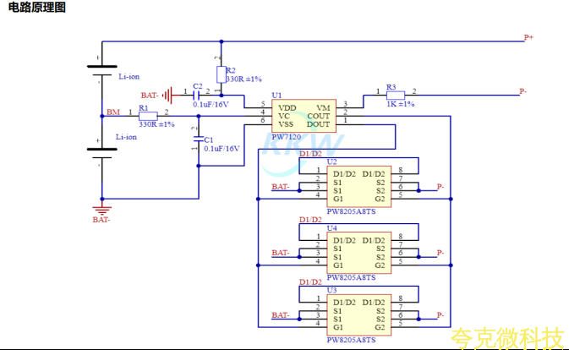Image resolution: width=569 pixels, height=350 pixels.
Task: Click PW8205A8TS label under U4
Action: 351,277
